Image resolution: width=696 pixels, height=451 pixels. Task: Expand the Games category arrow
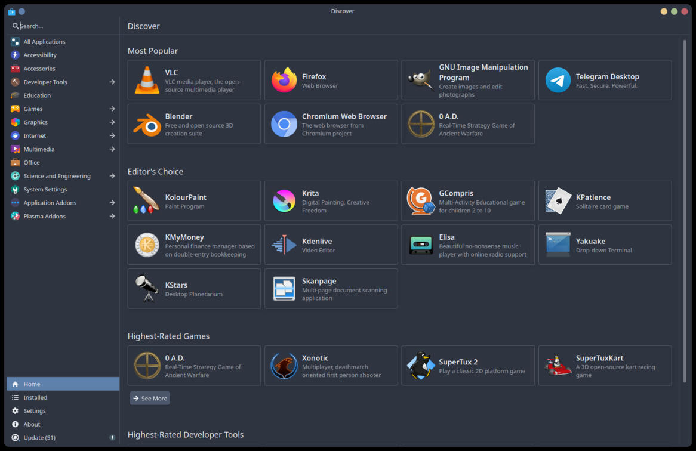[112, 109]
